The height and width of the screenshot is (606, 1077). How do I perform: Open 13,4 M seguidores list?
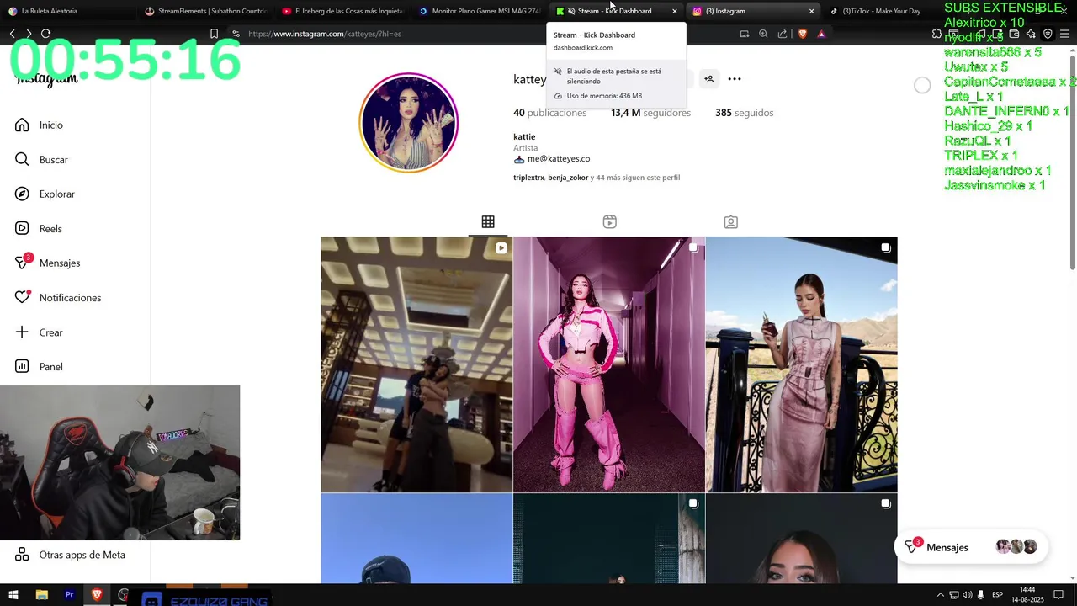650,113
